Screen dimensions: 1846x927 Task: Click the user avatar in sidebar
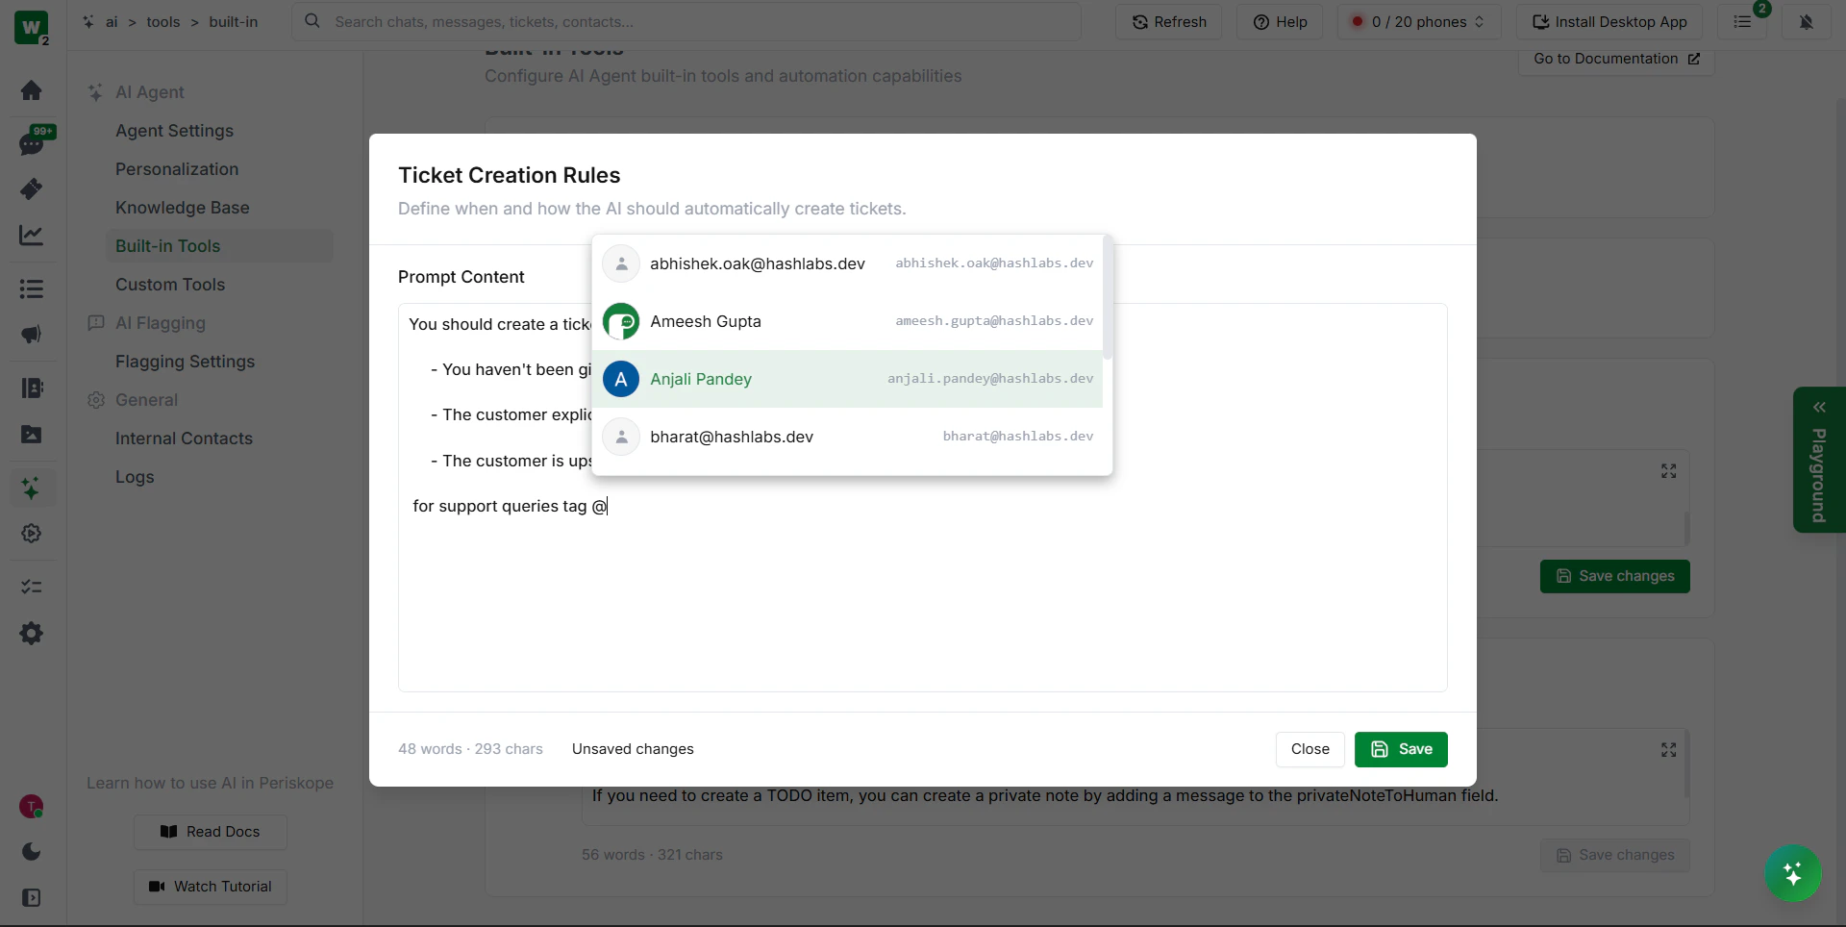point(31,807)
